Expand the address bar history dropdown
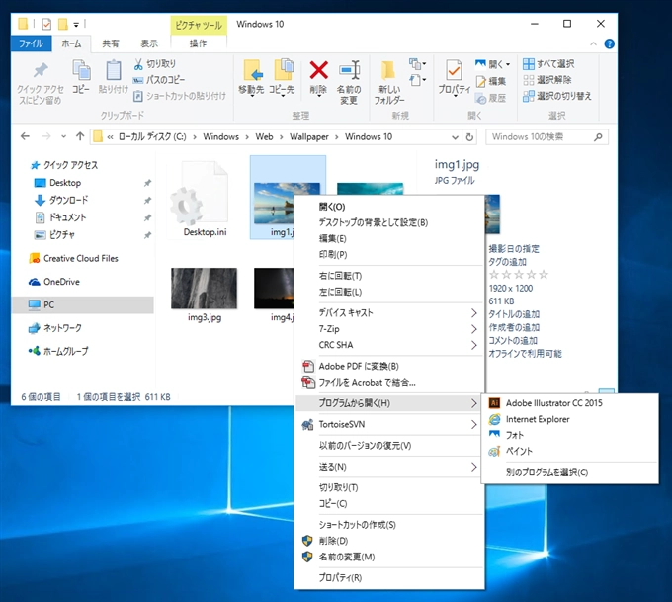Image resolution: width=672 pixels, height=602 pixels. pos(455,137)
